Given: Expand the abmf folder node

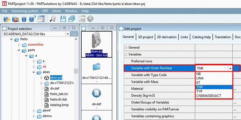Looking at the screenshot, I should click(34, 111).
